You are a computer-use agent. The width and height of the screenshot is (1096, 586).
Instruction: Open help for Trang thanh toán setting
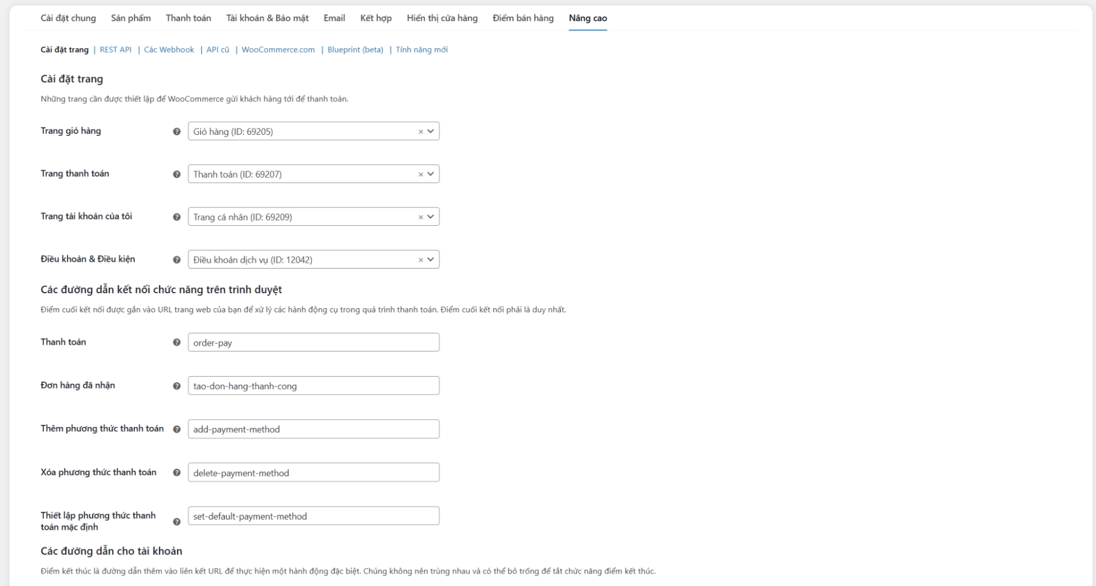coord(176,174)
